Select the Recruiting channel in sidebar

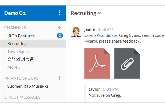click(x=33, y=43)
